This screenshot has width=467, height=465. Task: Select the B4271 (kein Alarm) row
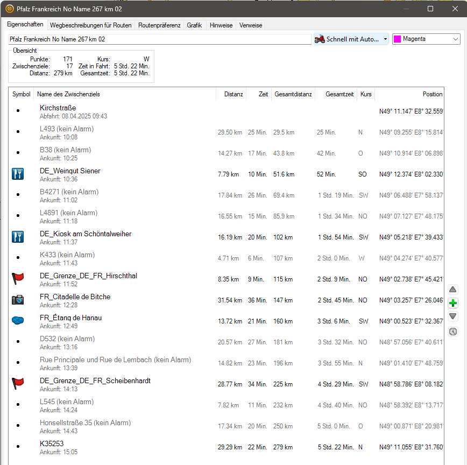point(226,195)
